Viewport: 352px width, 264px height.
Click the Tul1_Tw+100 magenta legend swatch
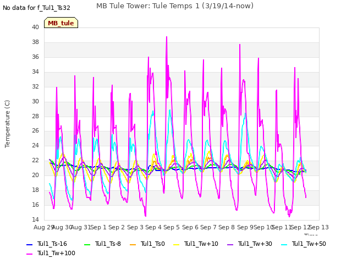click(29, 254)
